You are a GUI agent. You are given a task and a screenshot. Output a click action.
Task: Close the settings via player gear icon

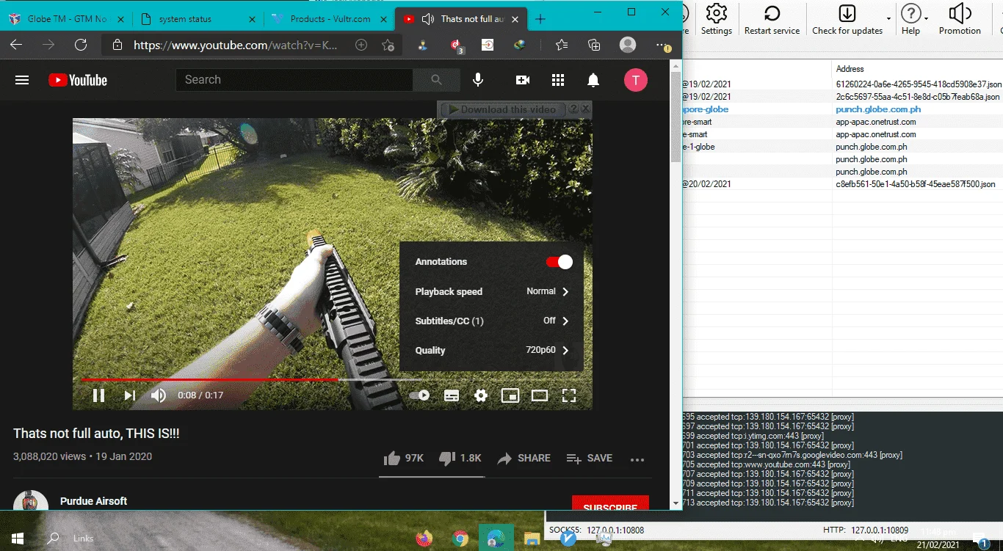(x=481, y=395)
